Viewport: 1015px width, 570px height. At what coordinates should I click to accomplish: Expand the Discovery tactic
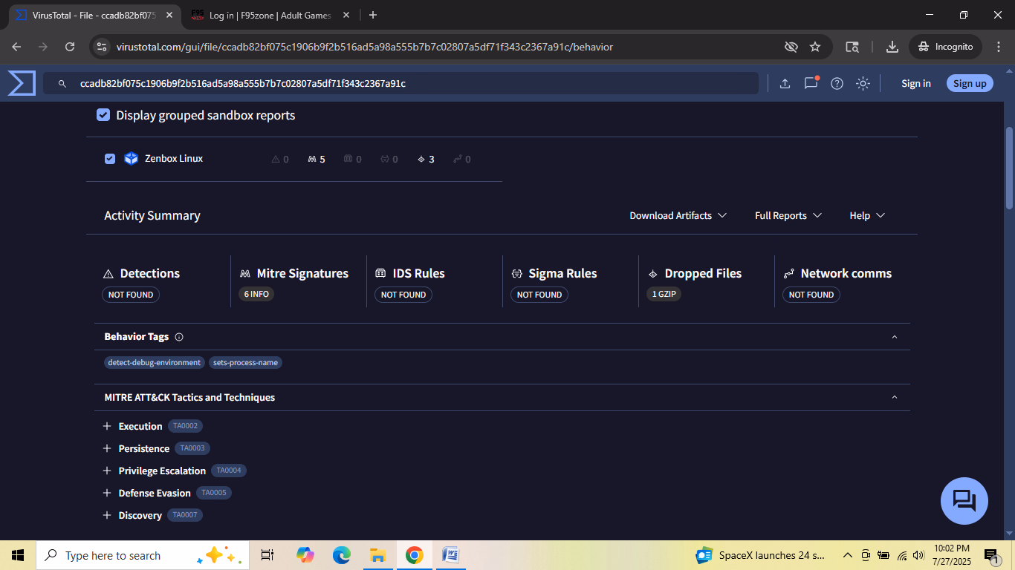107,516
